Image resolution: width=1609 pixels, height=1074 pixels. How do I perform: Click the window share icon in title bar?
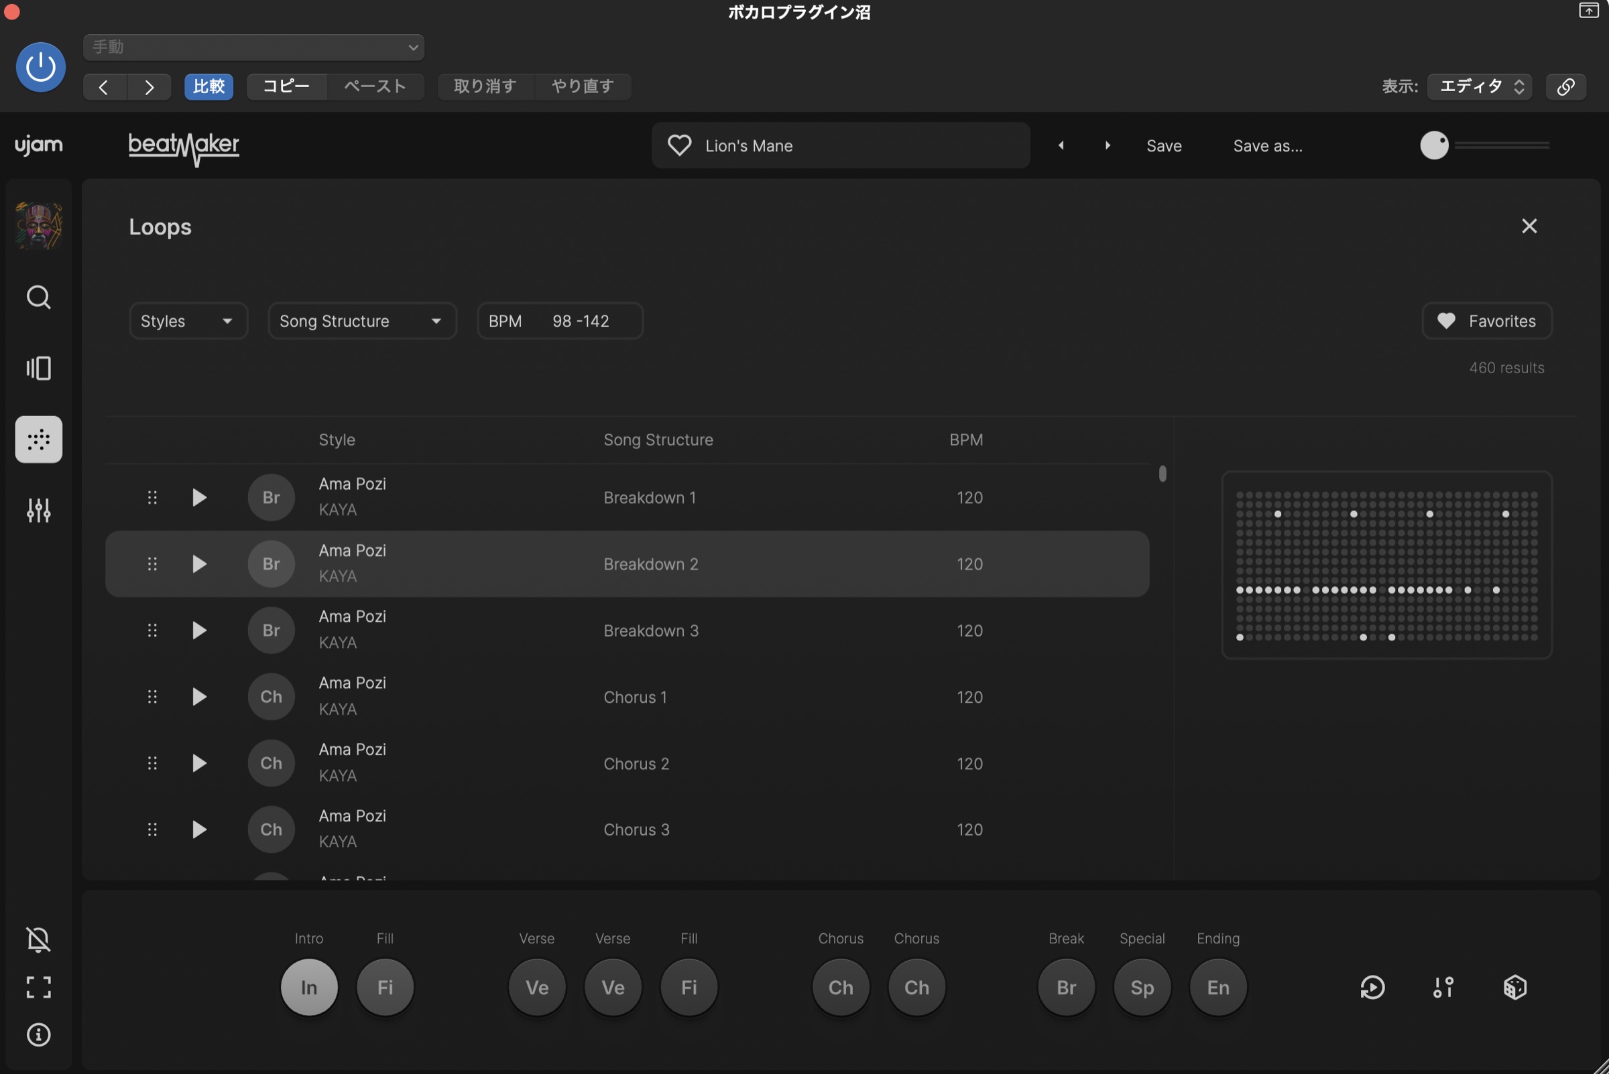(x=1588, y=10)
